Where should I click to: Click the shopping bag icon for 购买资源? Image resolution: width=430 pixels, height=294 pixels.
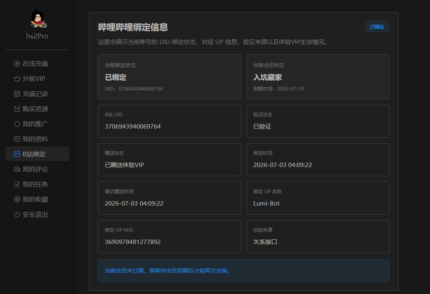pos(17,109)
